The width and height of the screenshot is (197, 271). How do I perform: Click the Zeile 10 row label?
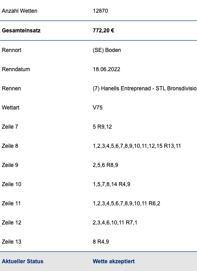point(11,184)
